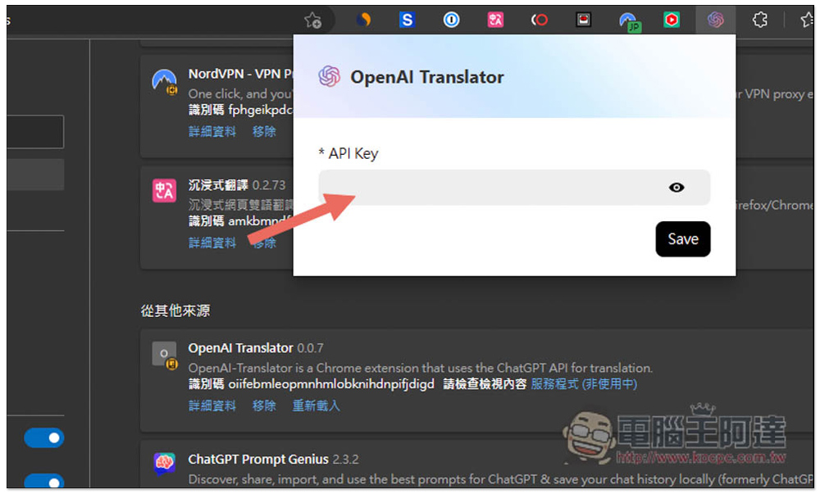Image resolution: width=820 pixels, height=494 pixels.
Task: Click the ChatGPT Prompt Genius icon
Action: [x=164, y=463]
